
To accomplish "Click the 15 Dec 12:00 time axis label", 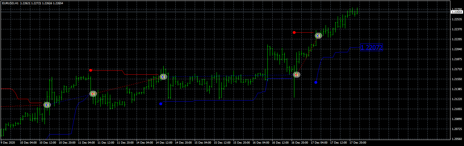I will [x=222, y=142].
